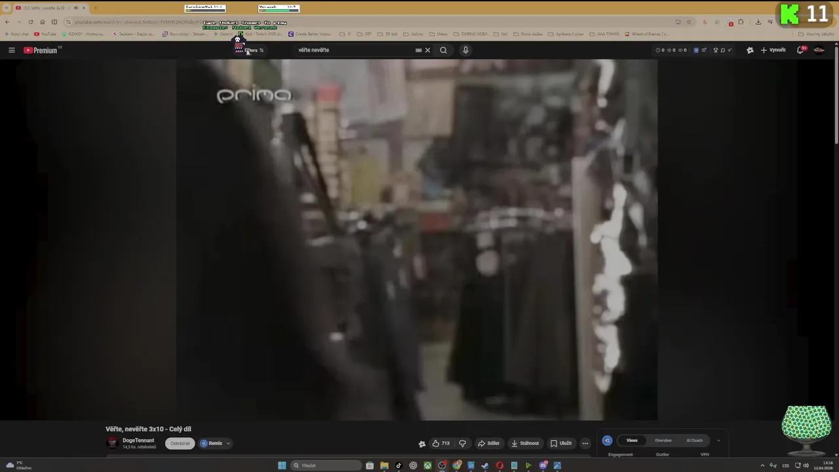
Task: Open the 'Nová složka' bookmark folder
Action: (528, 34)
